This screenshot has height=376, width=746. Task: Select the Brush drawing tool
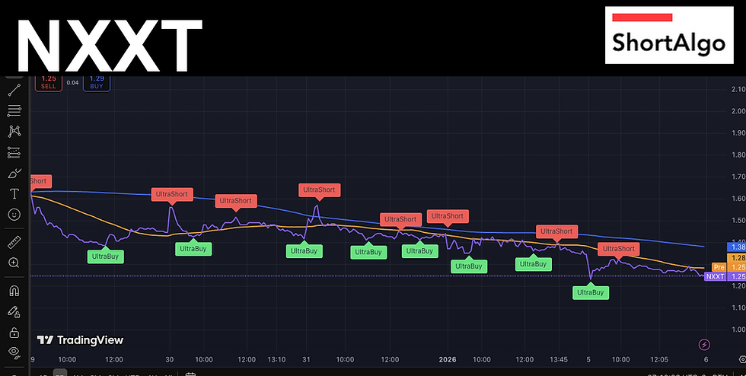14,174
